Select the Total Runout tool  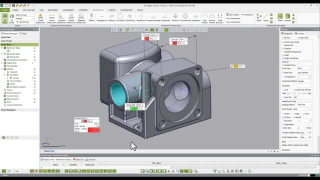coord(220,18)
